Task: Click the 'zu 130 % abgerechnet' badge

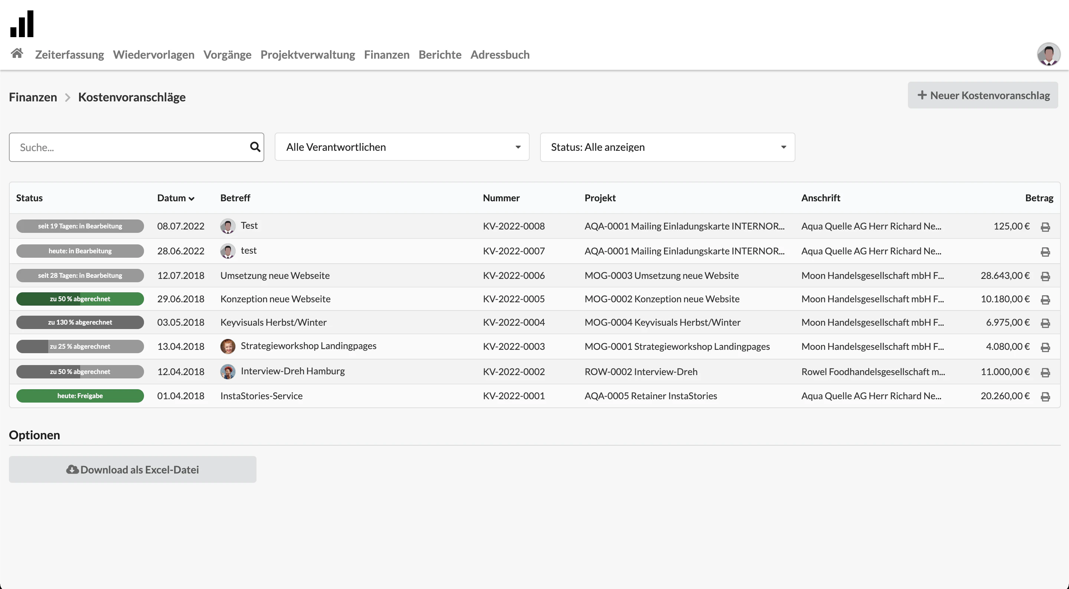Action: 80,322
